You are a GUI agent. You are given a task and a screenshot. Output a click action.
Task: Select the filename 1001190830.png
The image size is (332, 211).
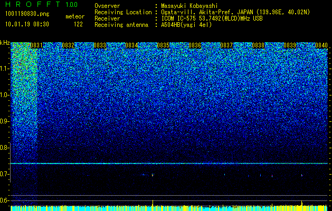(27, 14)
